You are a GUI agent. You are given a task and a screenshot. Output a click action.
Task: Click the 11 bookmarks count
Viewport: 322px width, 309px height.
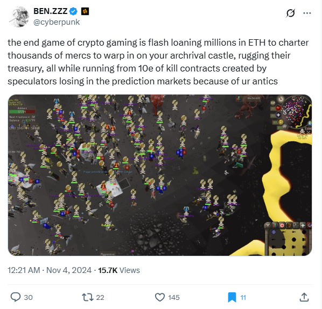coord(243,298)
